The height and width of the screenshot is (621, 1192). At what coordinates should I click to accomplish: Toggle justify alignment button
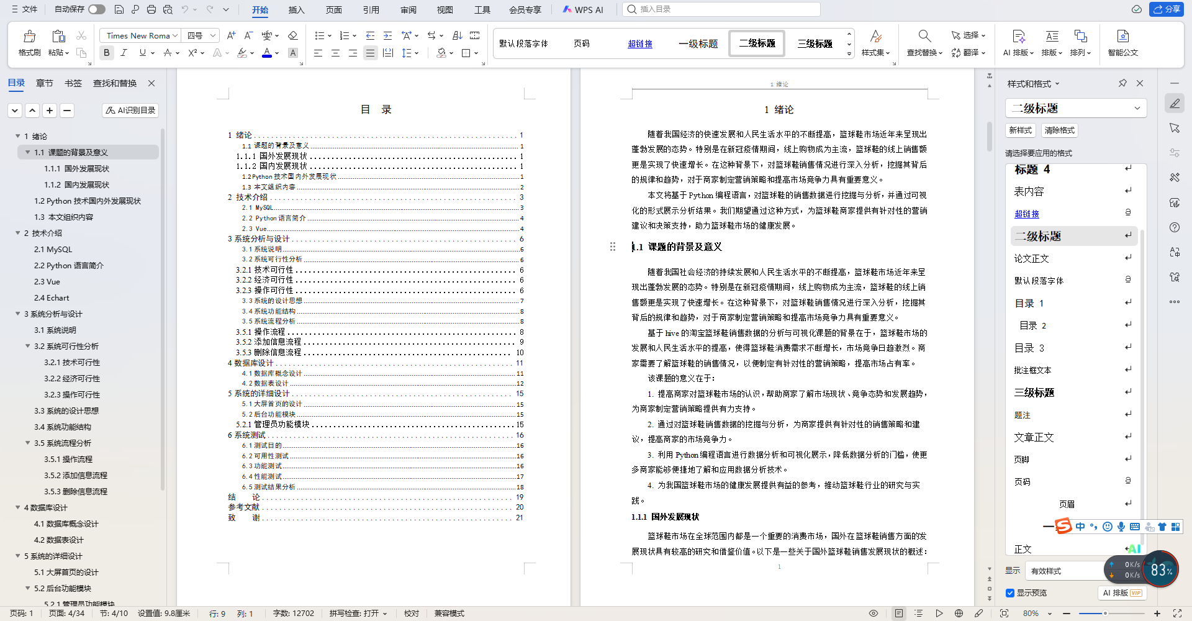[x=370, y=53]
